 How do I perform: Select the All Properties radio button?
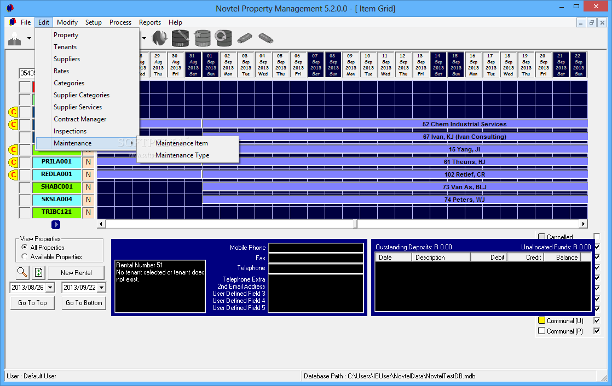click(x=25, y=247)
